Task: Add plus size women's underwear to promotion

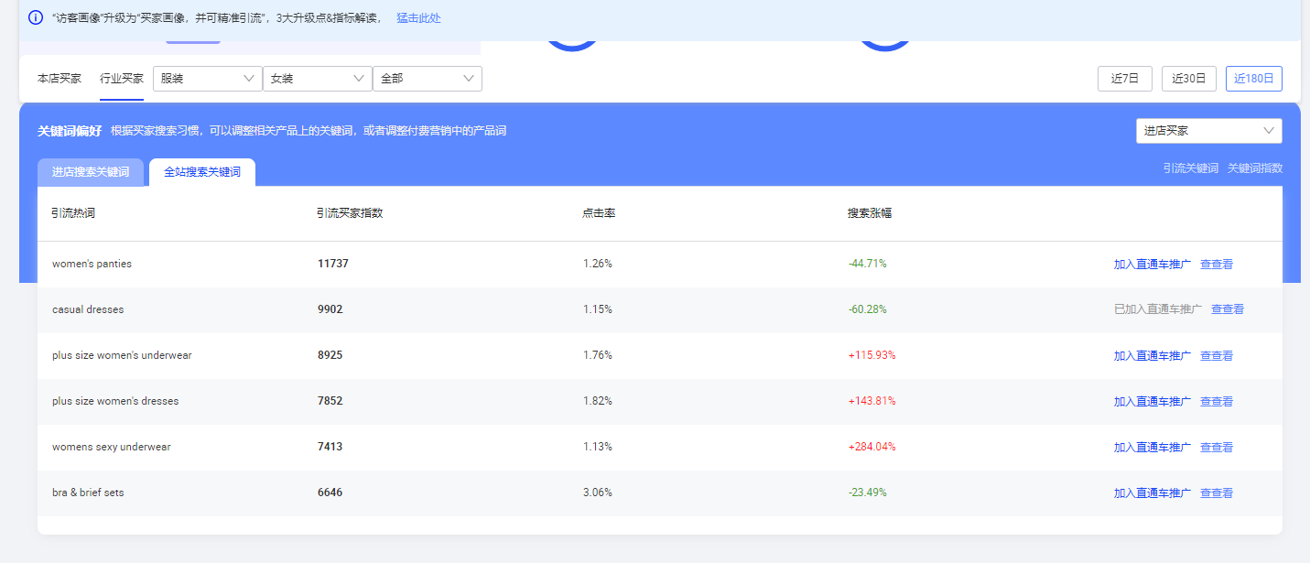Action: point(1151,355)
